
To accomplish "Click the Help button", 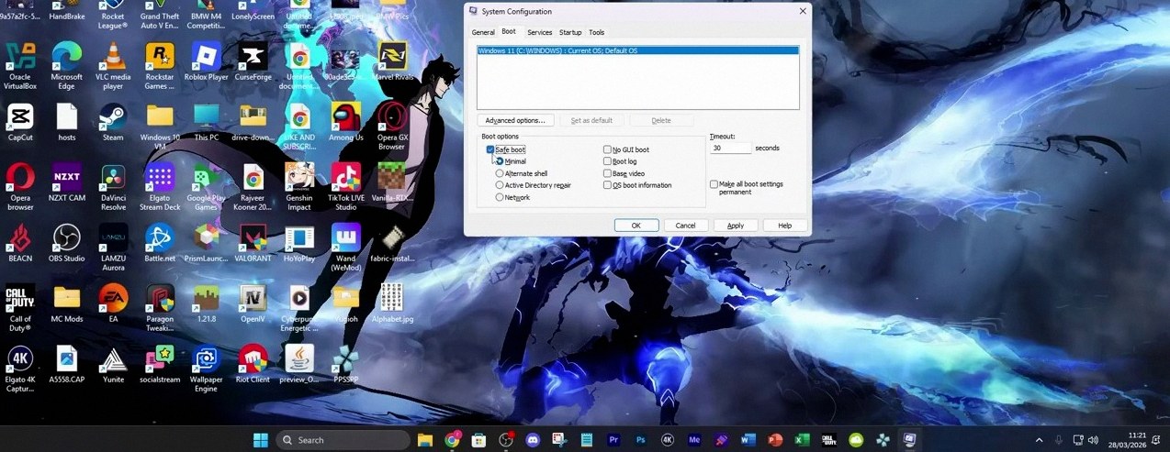I will tap(784, 226).
